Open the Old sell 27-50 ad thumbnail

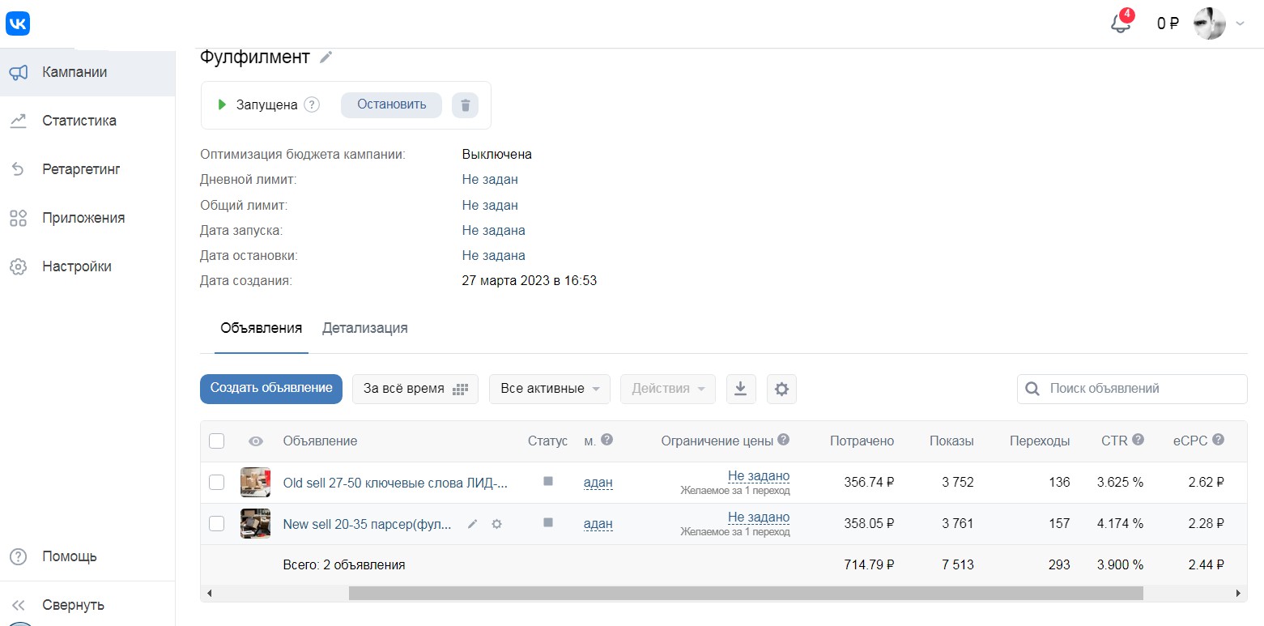coord(255,483)
